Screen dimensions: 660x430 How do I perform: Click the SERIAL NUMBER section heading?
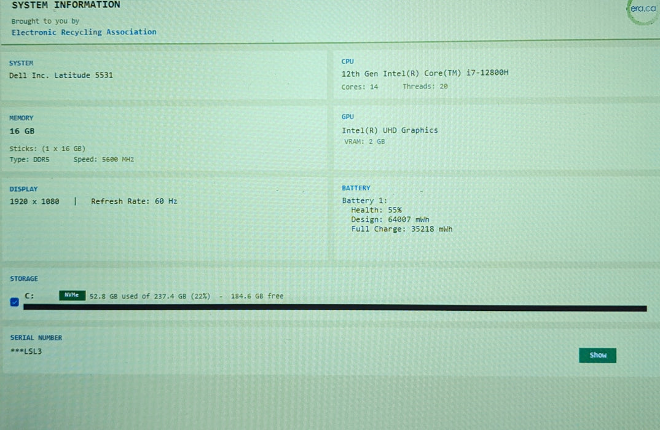tap(36, 338)
